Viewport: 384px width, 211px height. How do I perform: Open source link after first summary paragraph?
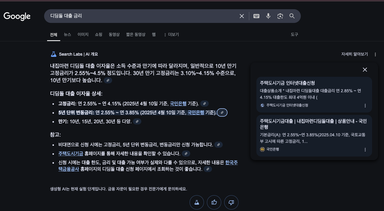(x=108, y=80)
